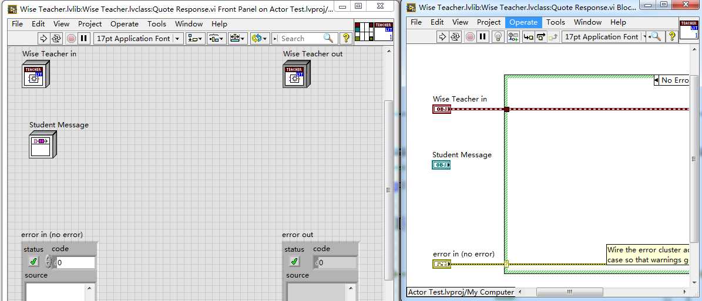702x301 pixels.
Task: Select the Wise Teacher out indicator
Action: (x=296, y=75)
